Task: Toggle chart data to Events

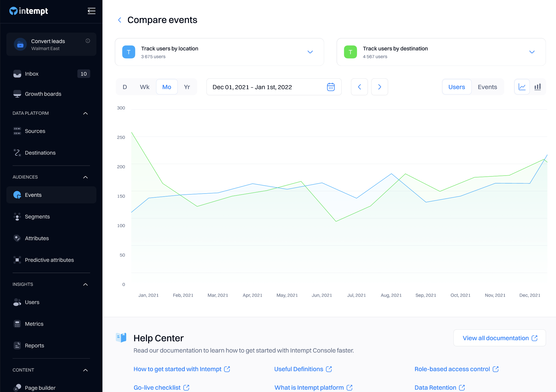Action: click(x=487, y=87)
